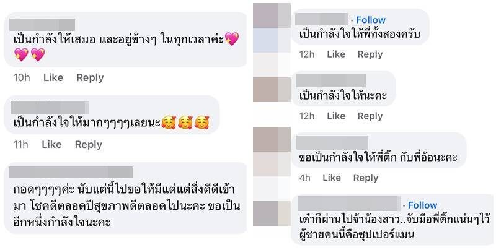The height and width of the screenshot is (250, 496).
Task: Reply to the second 12h comment
Action: 370,116
